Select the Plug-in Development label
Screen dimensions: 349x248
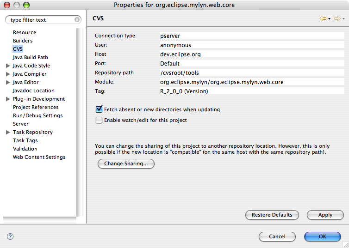[x=39, y=99]
